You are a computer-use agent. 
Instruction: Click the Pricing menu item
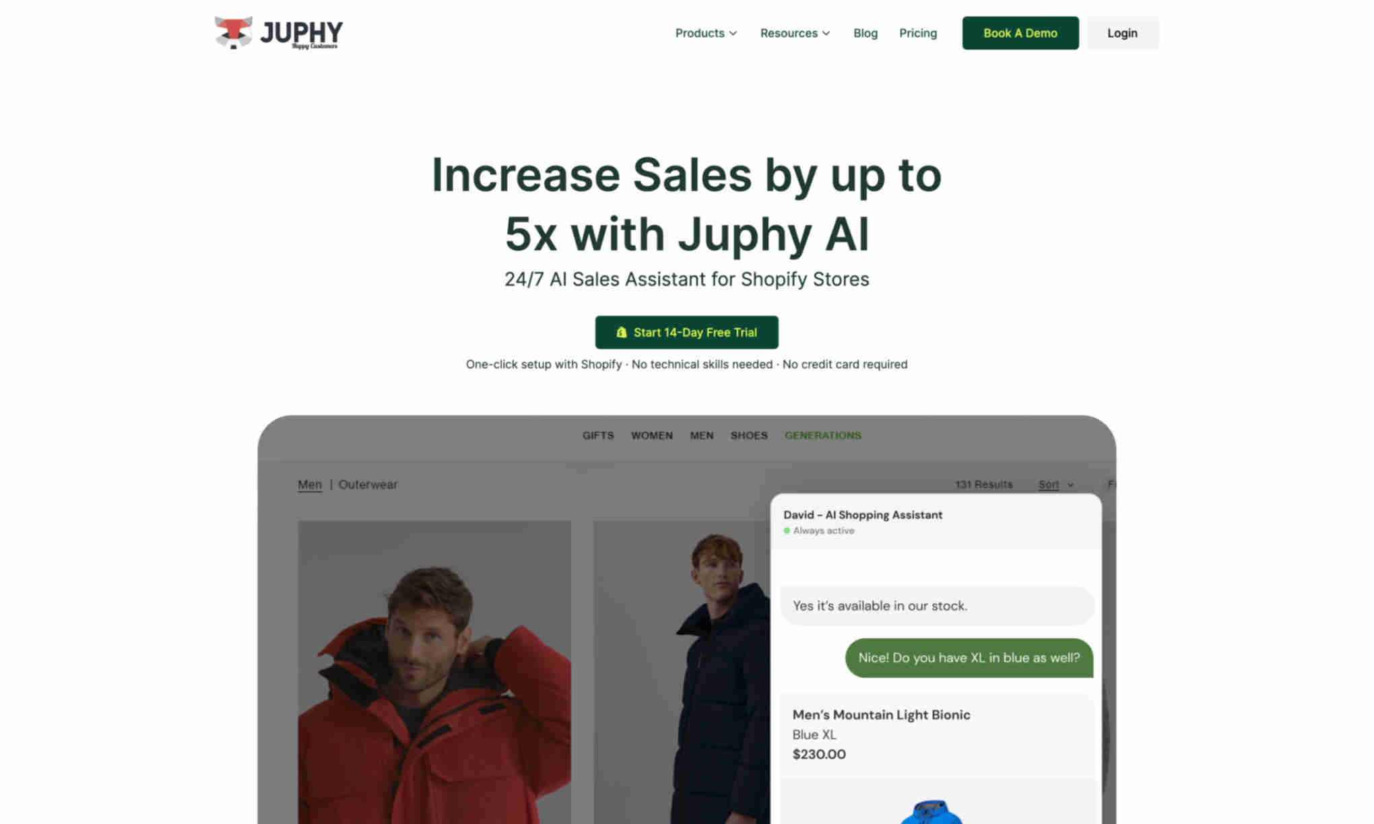(917, 32)
